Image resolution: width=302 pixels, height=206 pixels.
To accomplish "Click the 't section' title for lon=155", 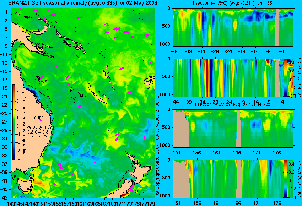I will click(232, 3).
